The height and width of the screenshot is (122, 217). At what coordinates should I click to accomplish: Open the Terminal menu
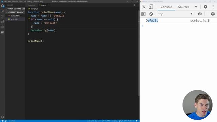click(36, 2)
